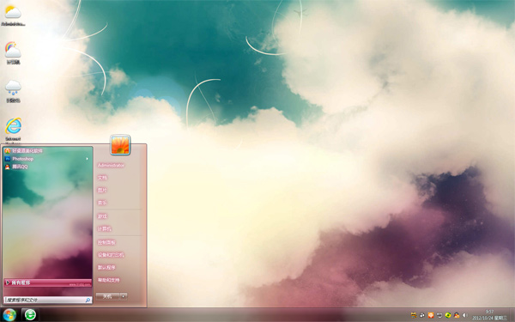
Task: Open the rain cloud Recycle Bin desktop icon
Action: coord(13,91)
